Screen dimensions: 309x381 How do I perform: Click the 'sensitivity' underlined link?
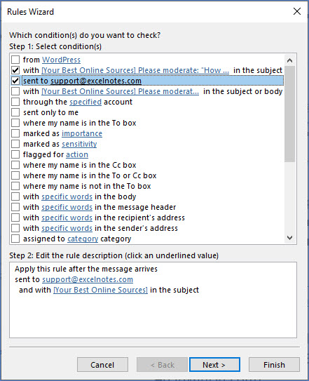(x=79, y=144)
